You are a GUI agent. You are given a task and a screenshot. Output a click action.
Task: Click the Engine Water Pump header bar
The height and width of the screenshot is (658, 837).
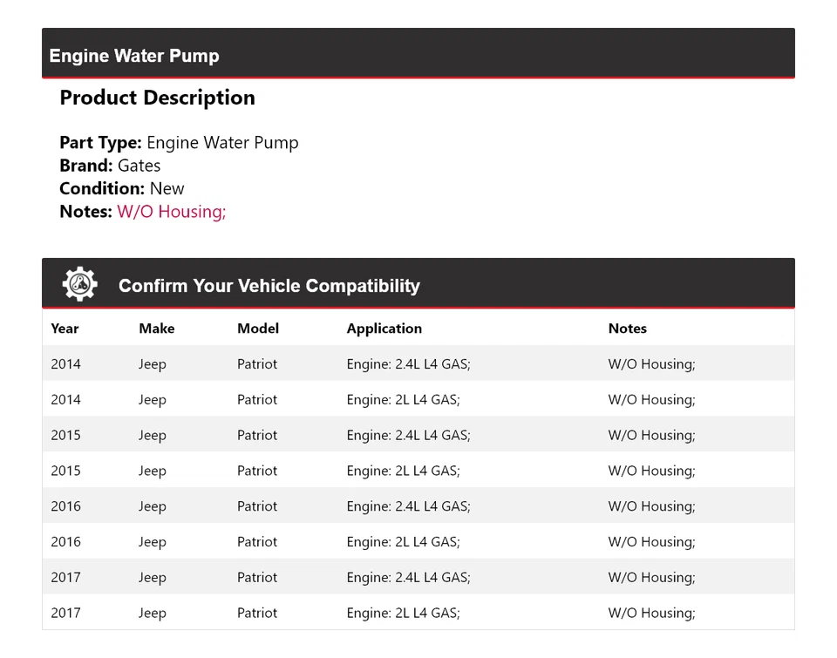coord(418,54)
